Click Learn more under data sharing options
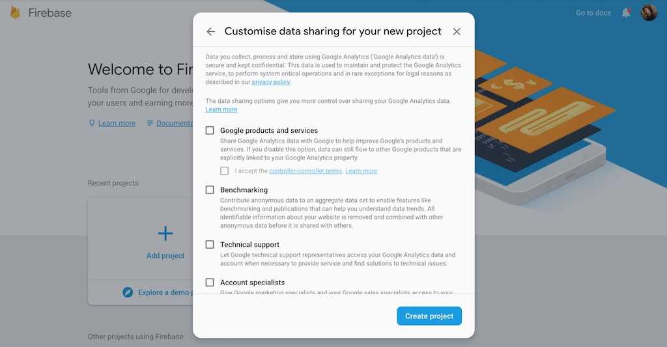667x347 pixels. (x=221, y=109)
